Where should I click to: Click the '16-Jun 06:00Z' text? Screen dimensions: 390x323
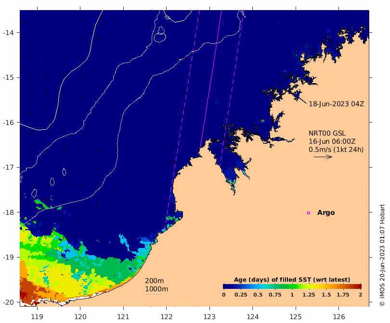[x=332, y=141]
